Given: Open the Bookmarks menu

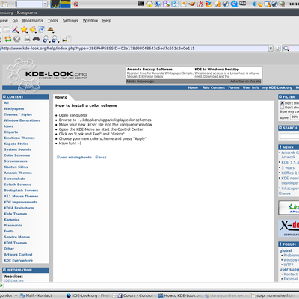Looking at the screenshot, I should 33,21.
